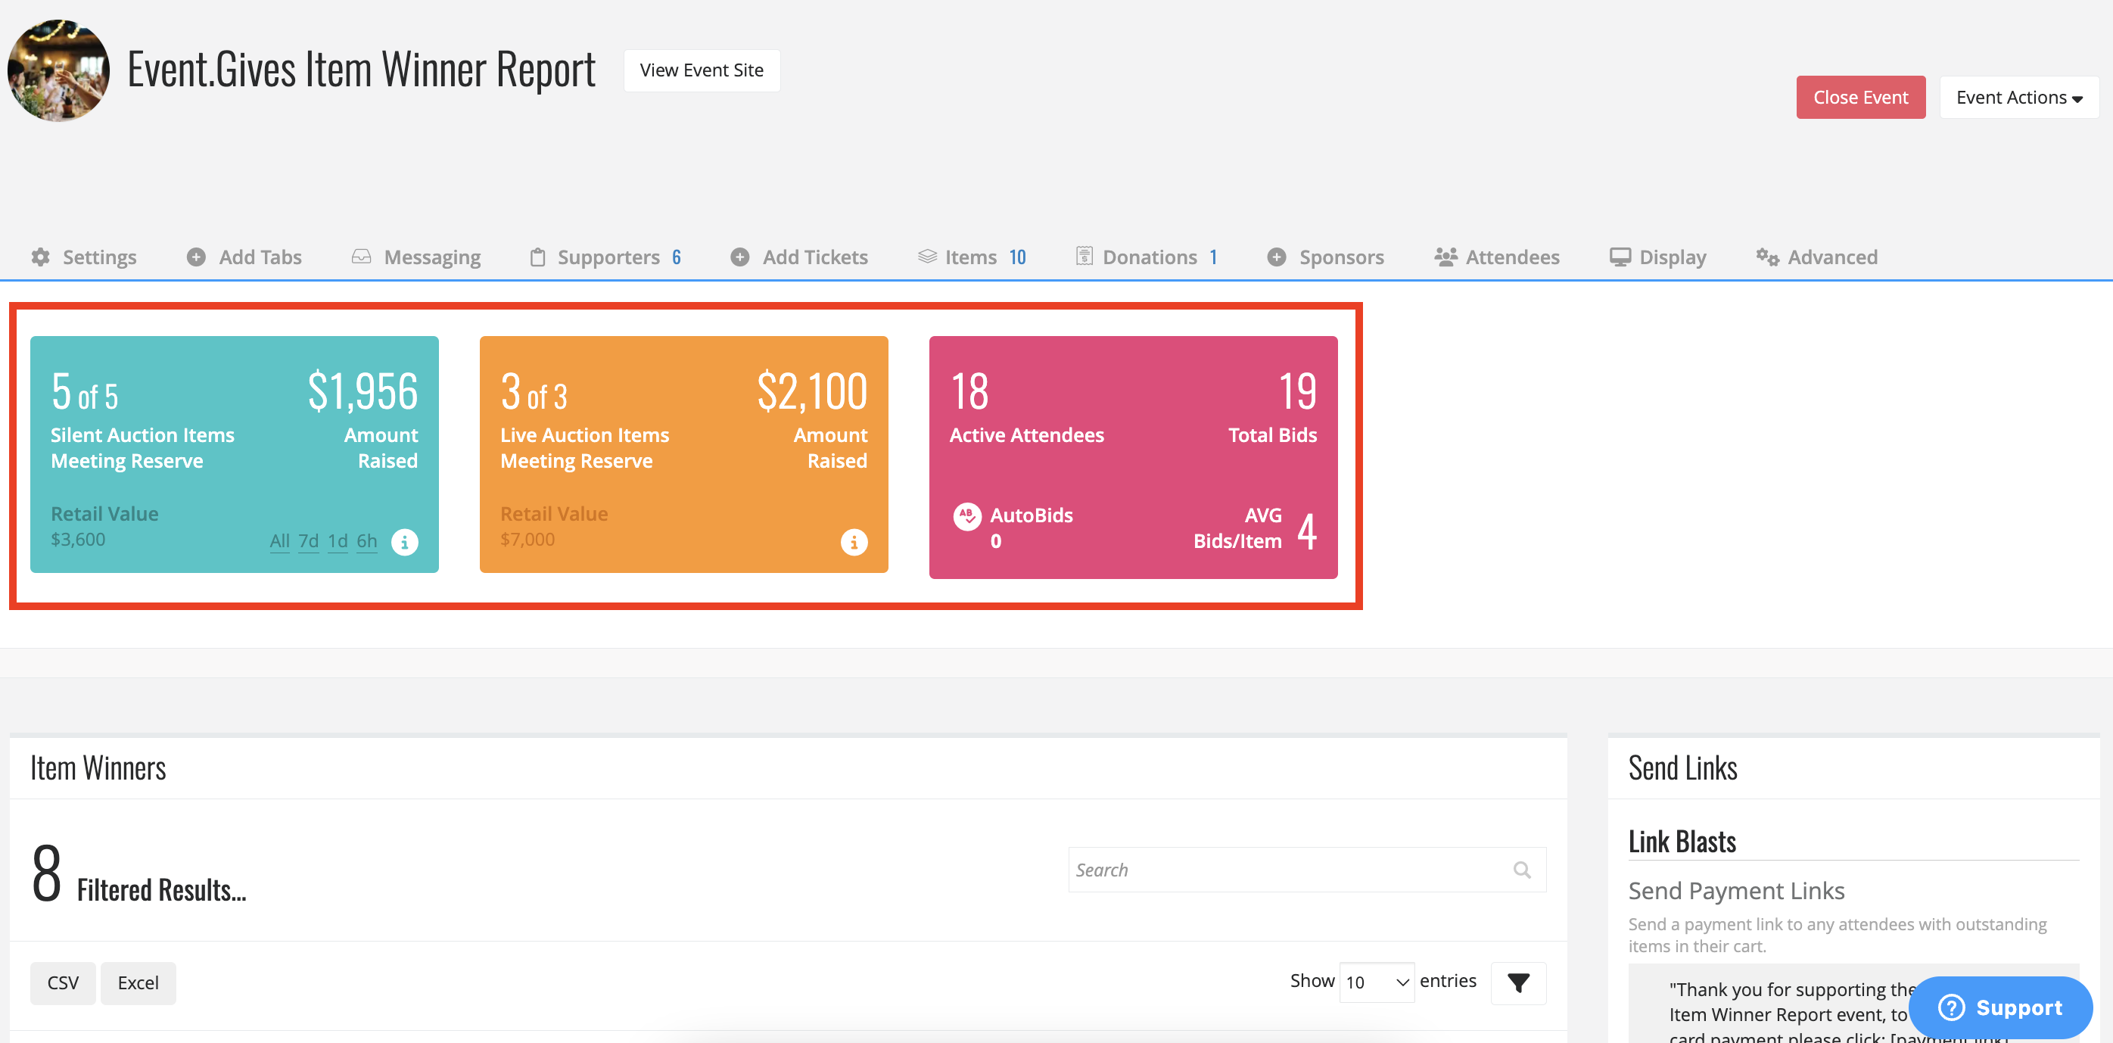Select the 6h time range link
Viewport: 2113px width, 1043px height.
pos(366,540)
